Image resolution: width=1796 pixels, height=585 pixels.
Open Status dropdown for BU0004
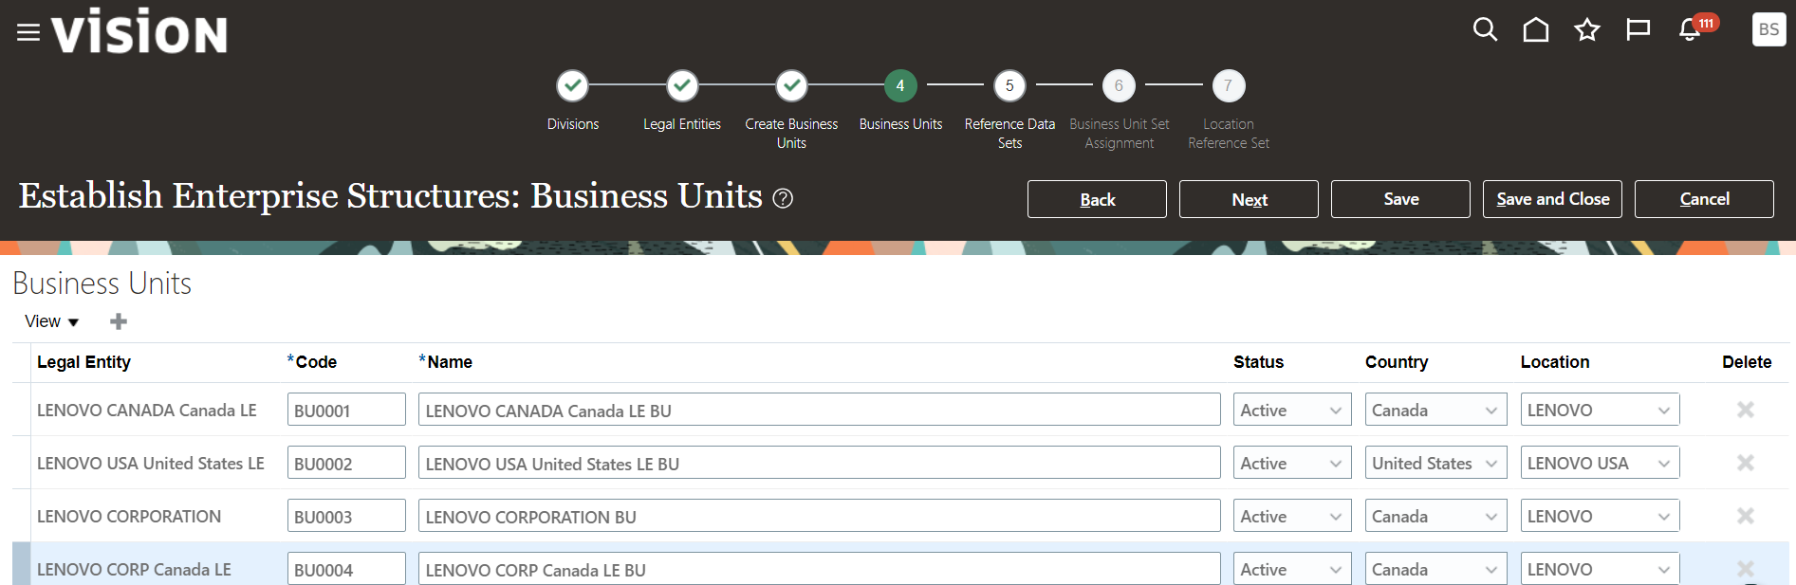[1292, 569]
